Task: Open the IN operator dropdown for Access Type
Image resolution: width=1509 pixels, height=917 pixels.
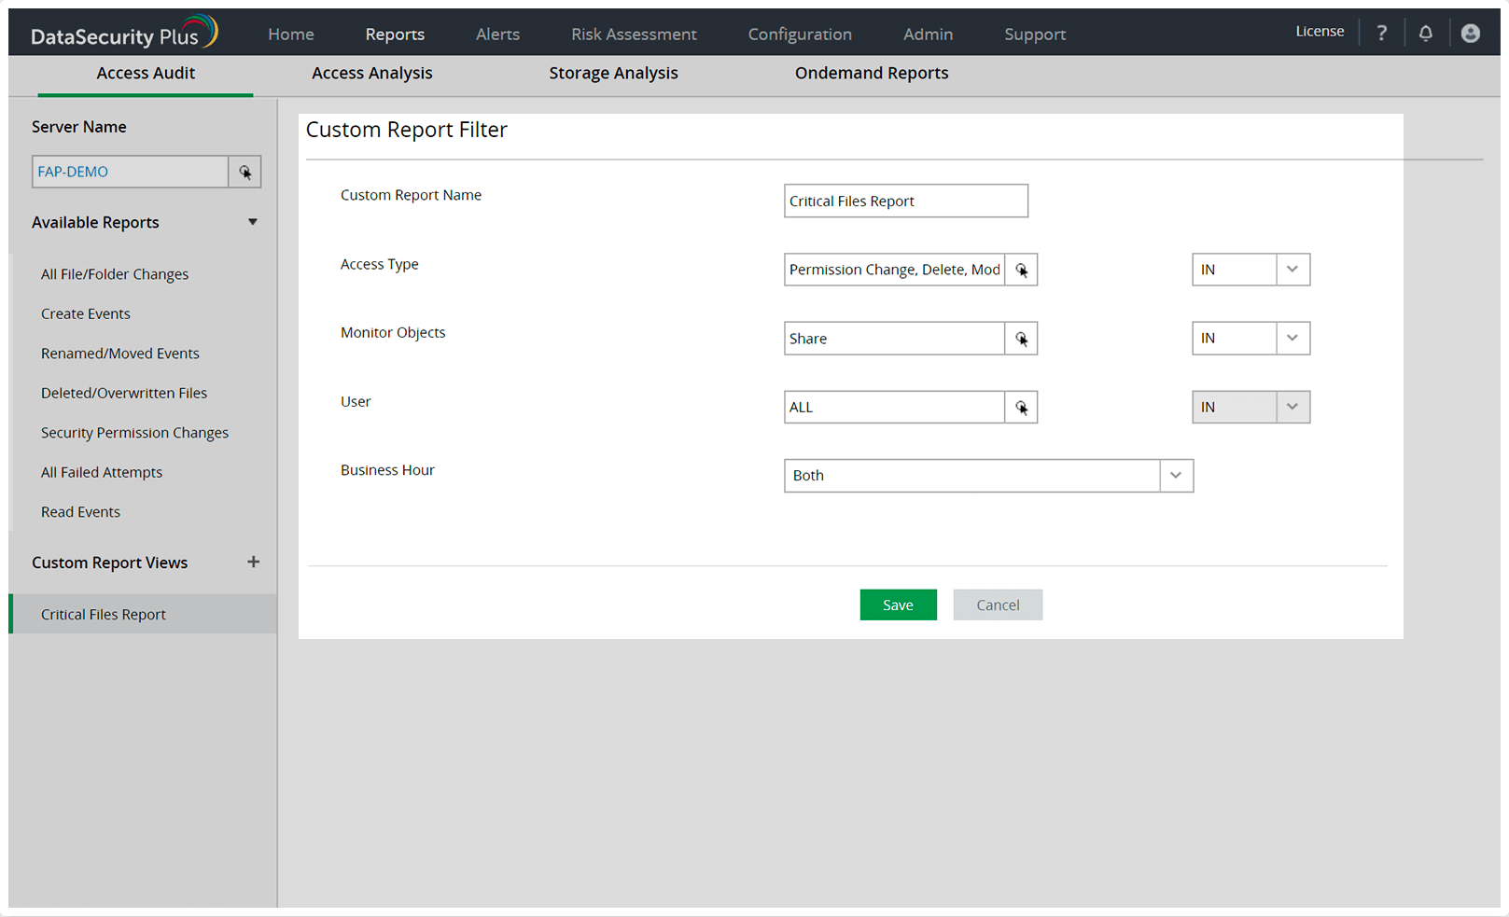Action: [x=1292, y=270]
